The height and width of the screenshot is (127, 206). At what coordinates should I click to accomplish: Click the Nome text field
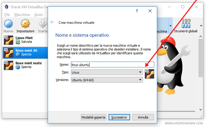point(112,65)
